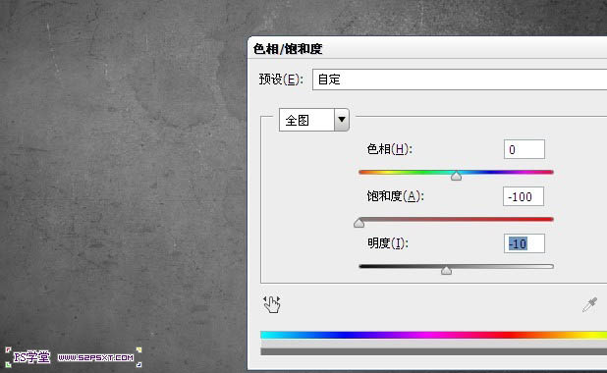Click the 明度 lightness field showing -10
This screenshot has height=373, width=607.
click(524, 243)
